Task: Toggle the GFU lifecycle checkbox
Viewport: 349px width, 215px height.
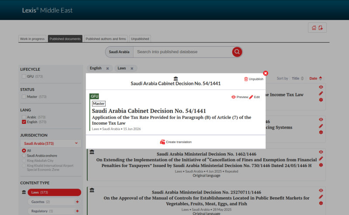Action: [24, 76]
